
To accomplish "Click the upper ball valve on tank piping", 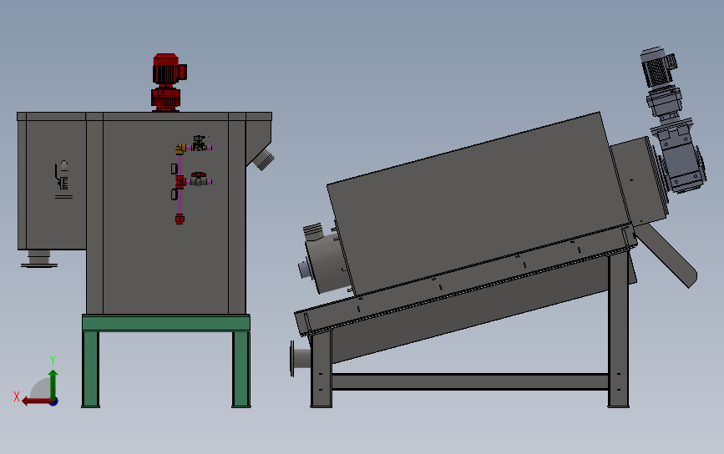I will coord(200,144).
